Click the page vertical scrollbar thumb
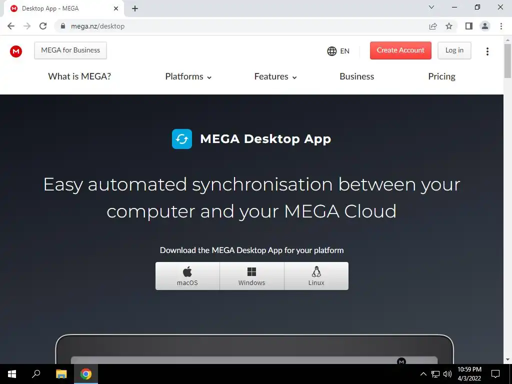The image size is (512, 384). [x=507, y=61]
